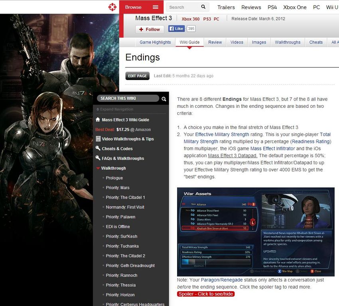Open the Review tab
The width and height of the screenshot is (339, 306).
coord(215,42)
